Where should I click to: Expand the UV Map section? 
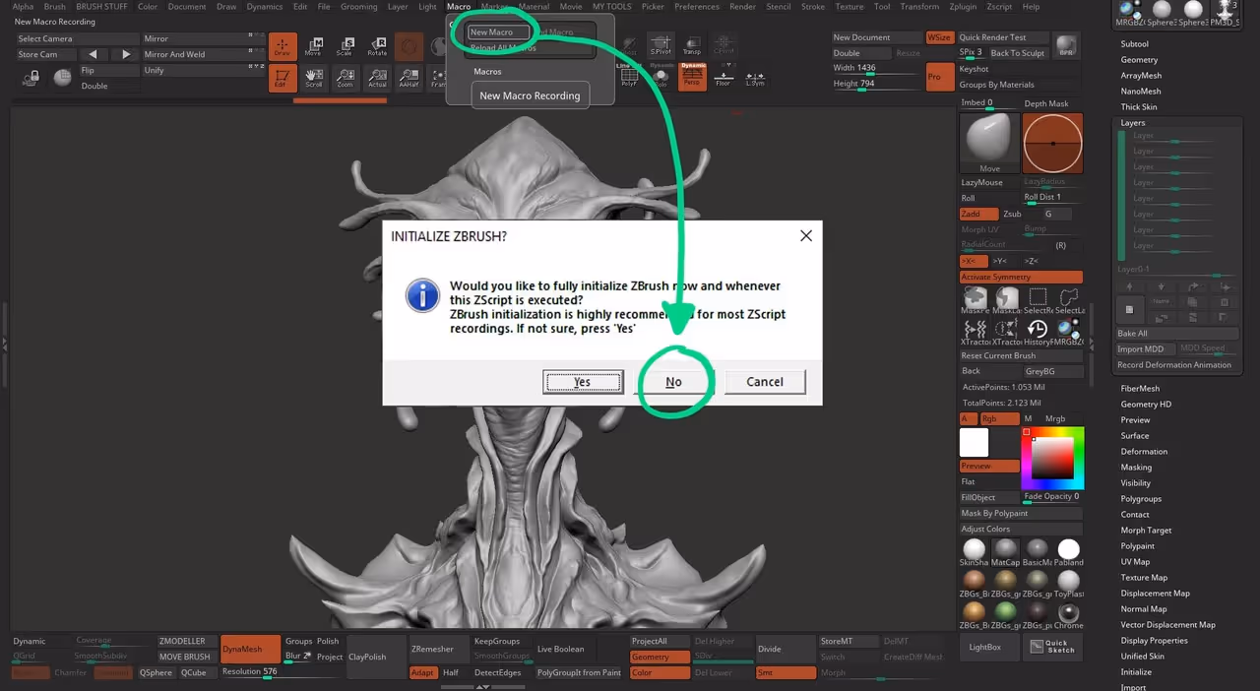[1135, 562]
